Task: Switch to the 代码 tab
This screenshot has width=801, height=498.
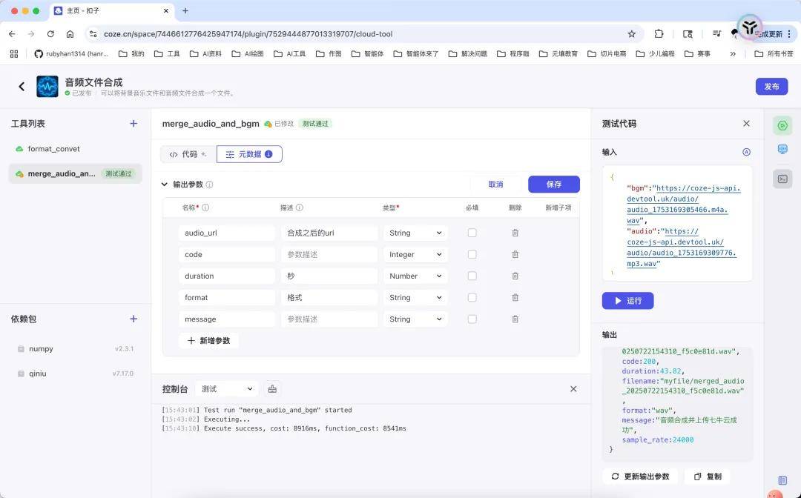Action: [188, 154]
